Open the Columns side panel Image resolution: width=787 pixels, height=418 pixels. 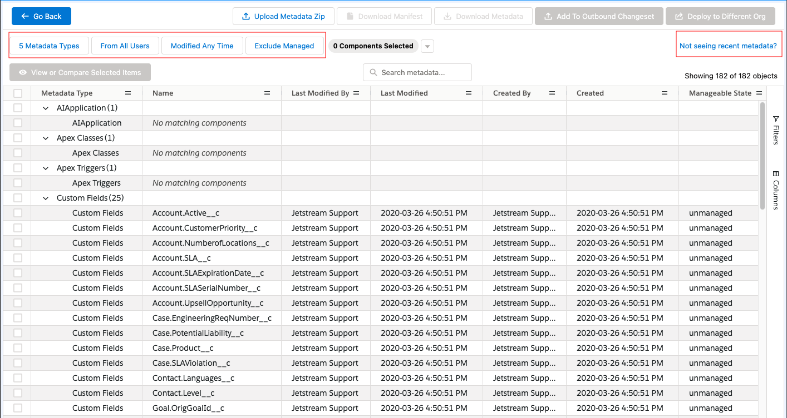[776, 190]
